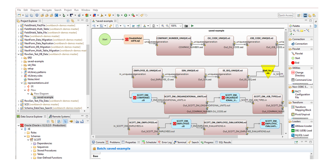Collapse the RowGen_Test_DB_Data project
Viewport: 334px width, 167px height.
tap(18, 54)
